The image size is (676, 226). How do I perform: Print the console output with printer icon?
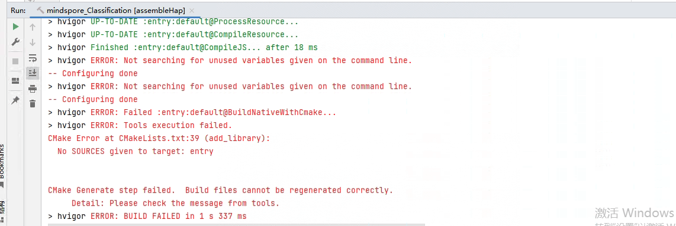(33, 89)
